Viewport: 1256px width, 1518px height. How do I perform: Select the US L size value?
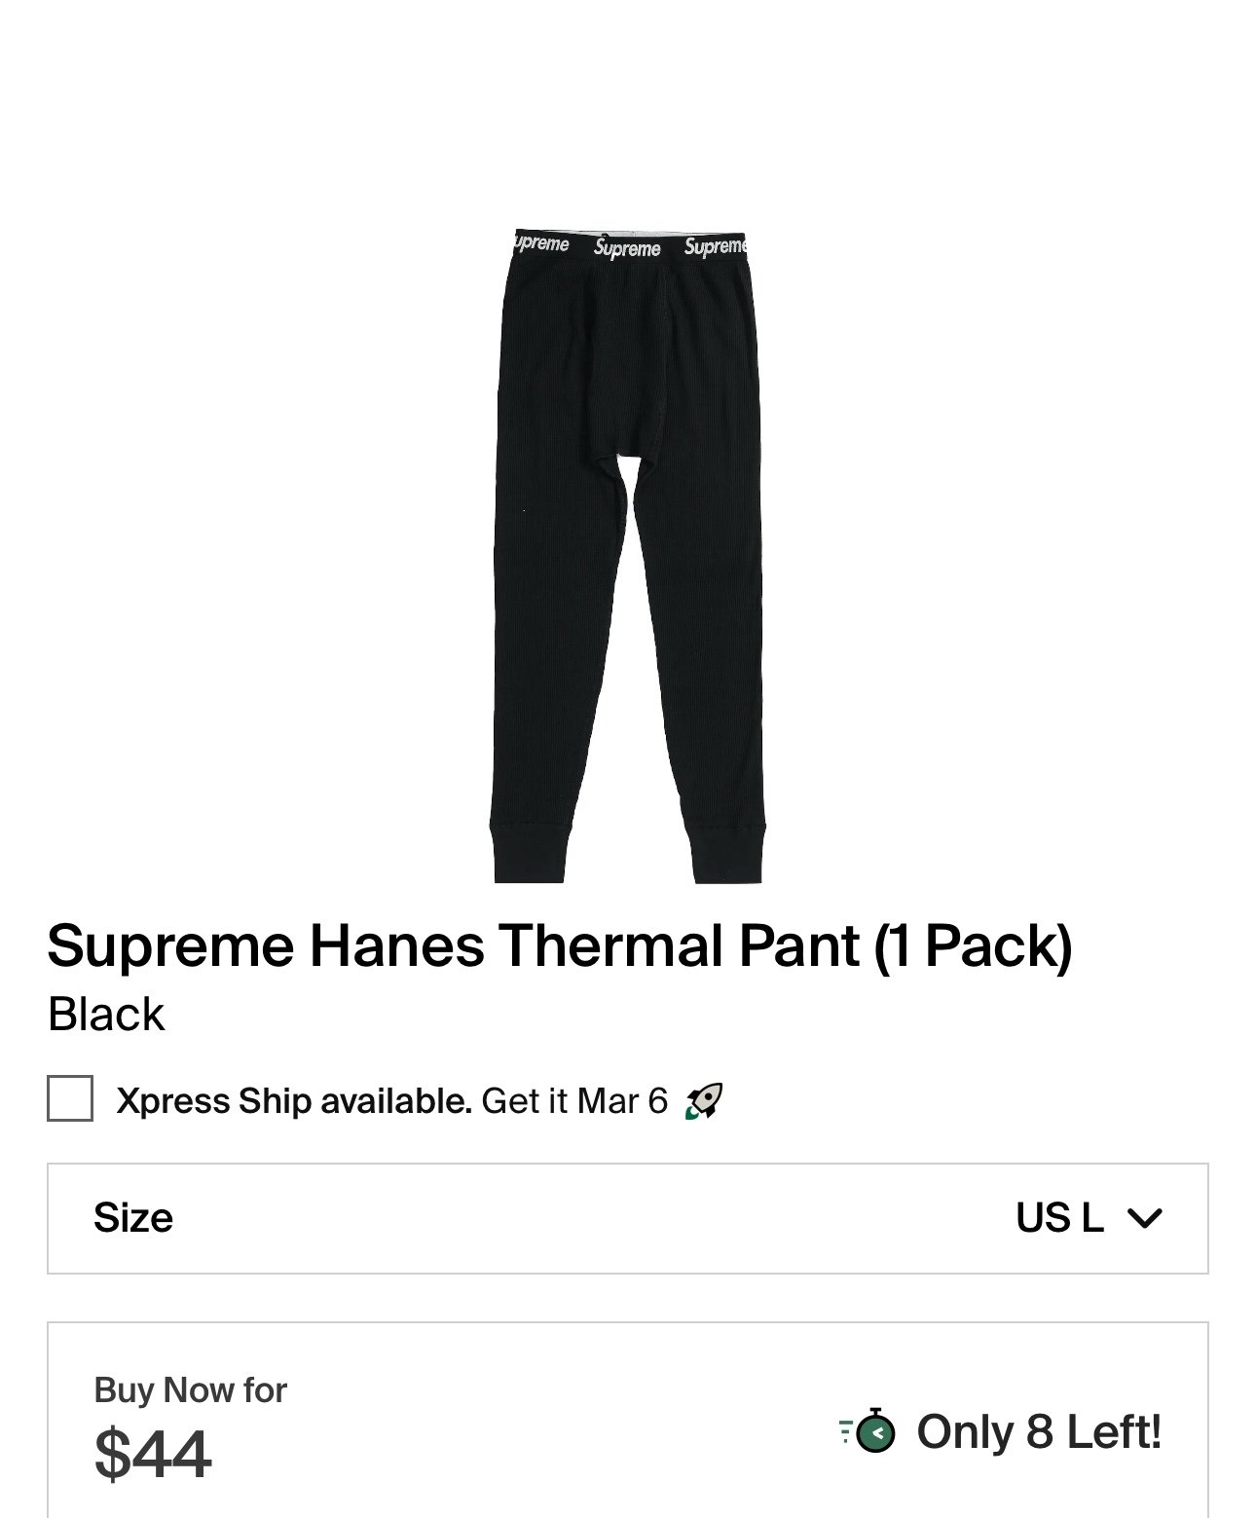(x=1059, y=1218)
